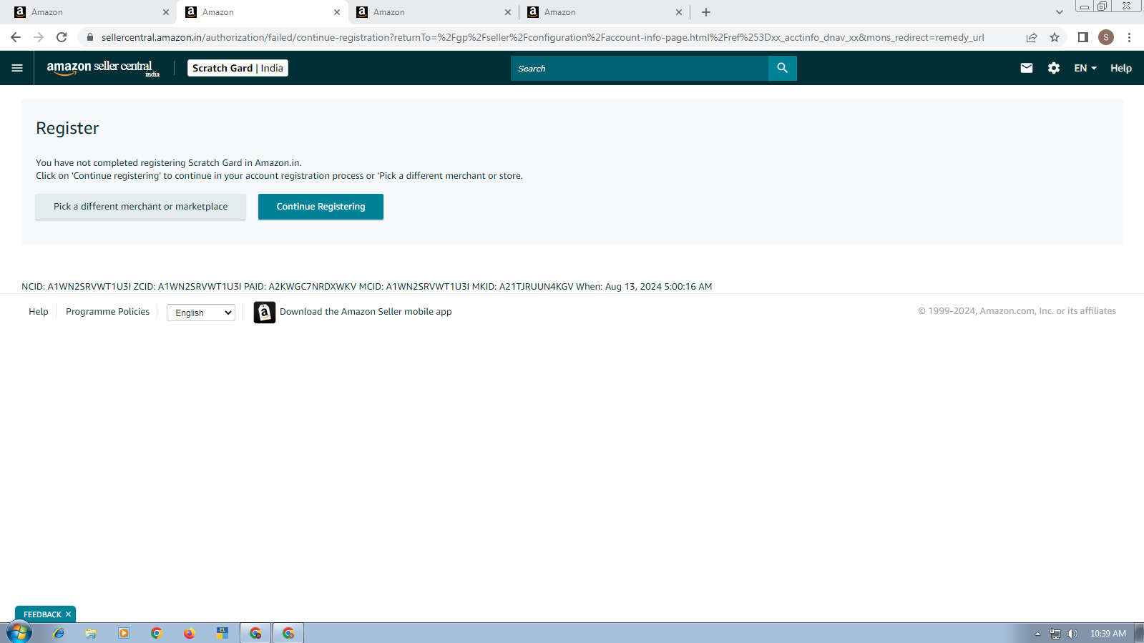Click the volume speaker tray icon
Image resolution: width=1144 pixels, height=643 pixels.
pyautogui.click(x=1072, y=634)
